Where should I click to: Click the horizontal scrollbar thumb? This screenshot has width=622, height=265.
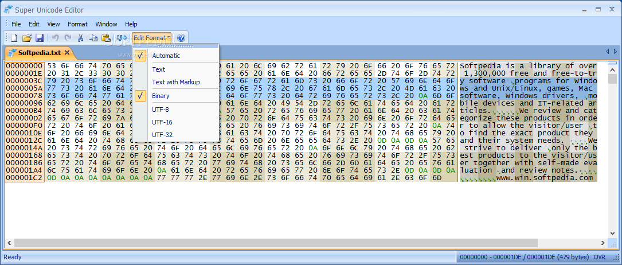pyautogui.click(x=276, y=243)
